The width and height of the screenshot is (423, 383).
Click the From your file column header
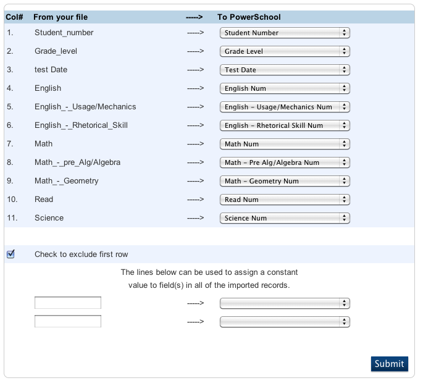[x=61, y=17]
